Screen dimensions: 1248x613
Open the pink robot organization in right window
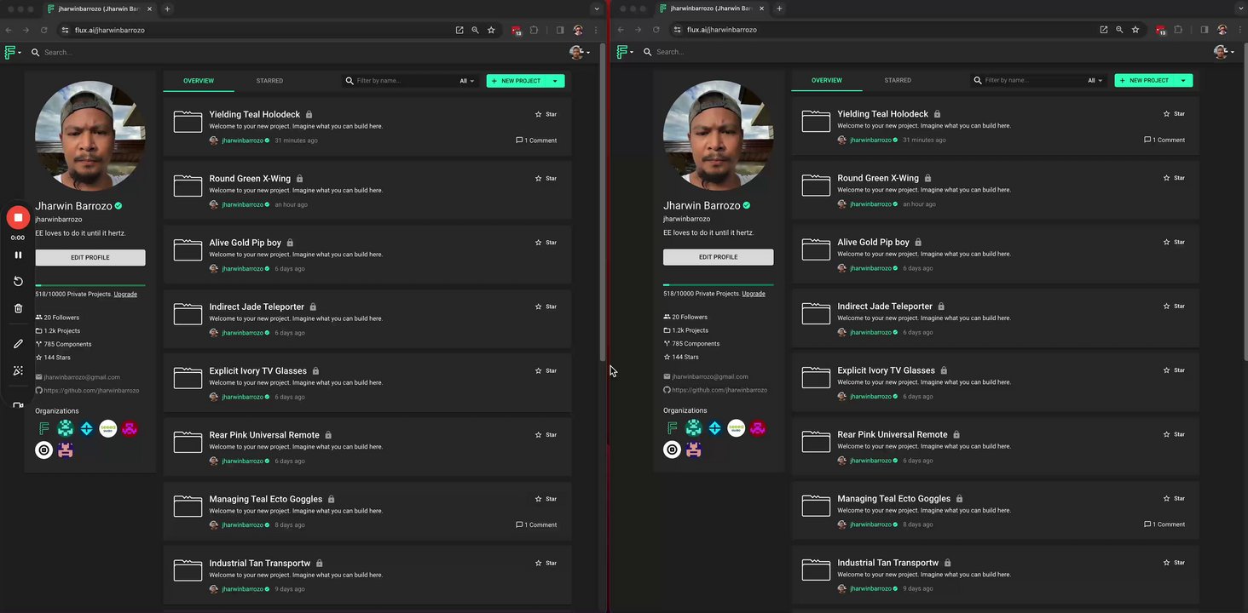coord(694,450)
